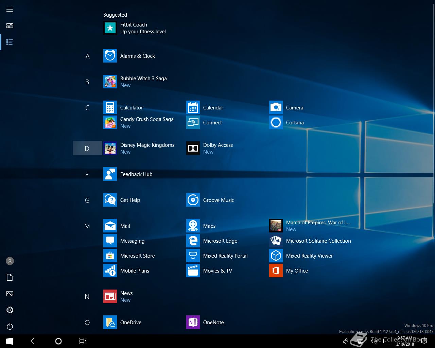Switch to All apps list view

(x=10, y=42)
